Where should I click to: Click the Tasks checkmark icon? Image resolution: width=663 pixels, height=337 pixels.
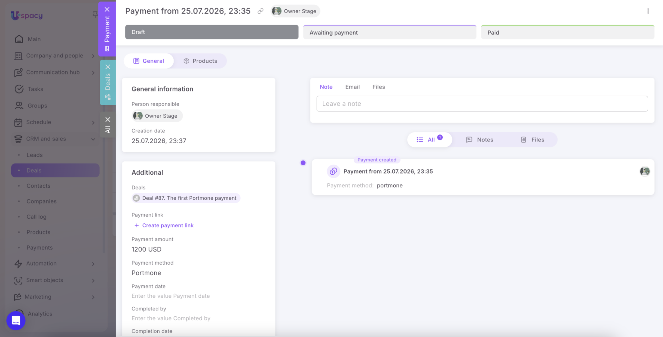coord(19,89)
